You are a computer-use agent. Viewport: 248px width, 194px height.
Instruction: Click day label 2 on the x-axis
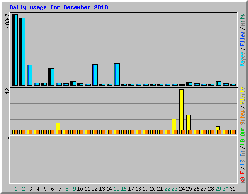coord(23,189)
